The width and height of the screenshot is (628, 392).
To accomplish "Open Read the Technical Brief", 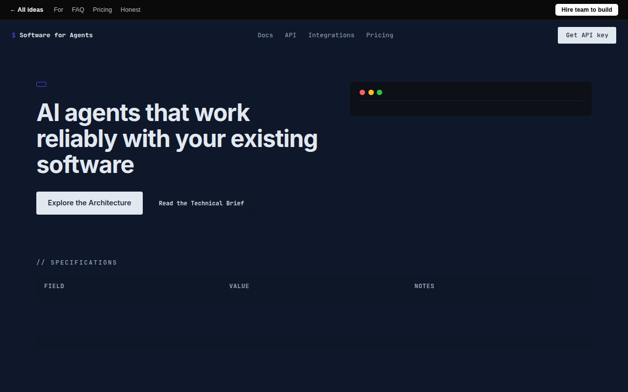I will [202, 203].
